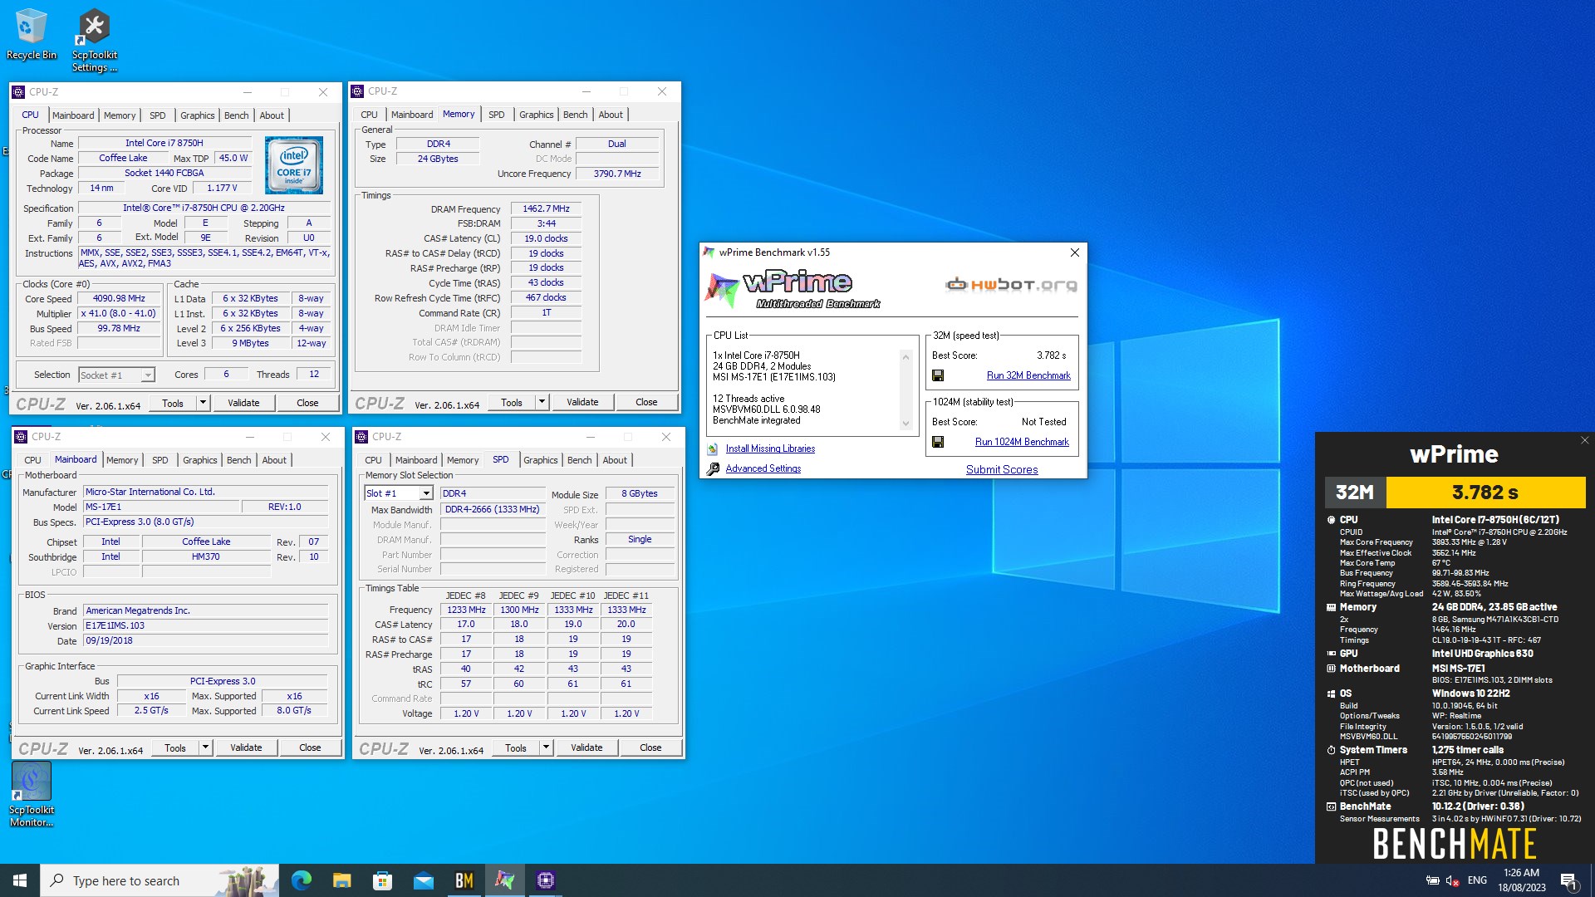Close the wPrime Benchmark window

(1074, 252)
